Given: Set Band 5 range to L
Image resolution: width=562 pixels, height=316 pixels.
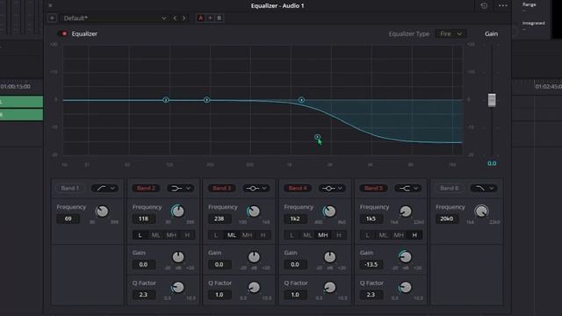Looking at the screenshot, I should (x=367, y=235).
